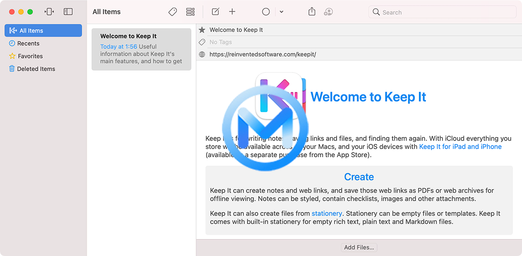Click the circle label button
Viewport: 522px width, 256px height.
point(266,12)
